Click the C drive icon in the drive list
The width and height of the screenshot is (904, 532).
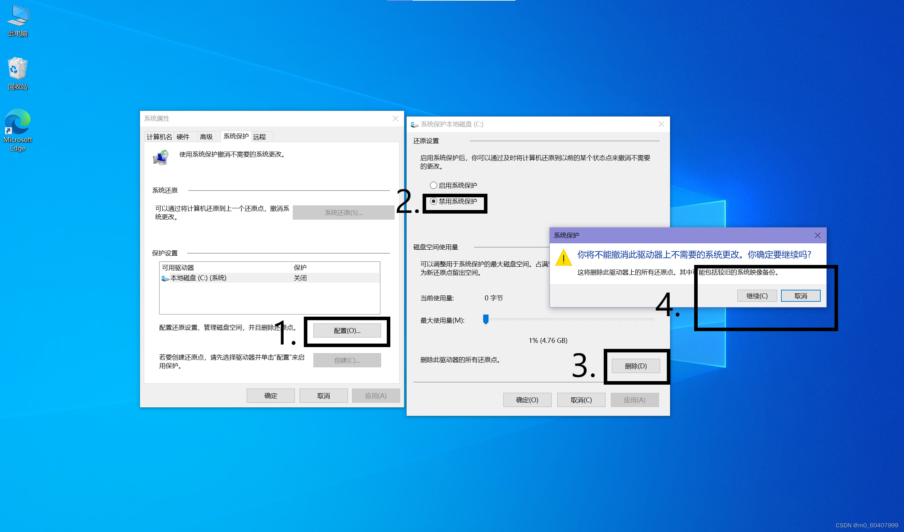pos(165,278)
